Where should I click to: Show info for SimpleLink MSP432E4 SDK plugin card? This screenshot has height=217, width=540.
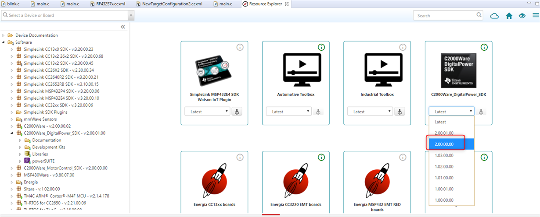click(x=240, y=47)
